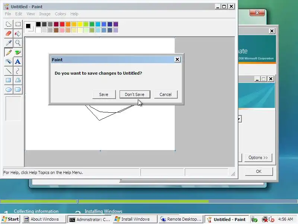298x224 pixels.
Task: Select the Pick Color eyedropper tool
Action: tap(9, 43)
